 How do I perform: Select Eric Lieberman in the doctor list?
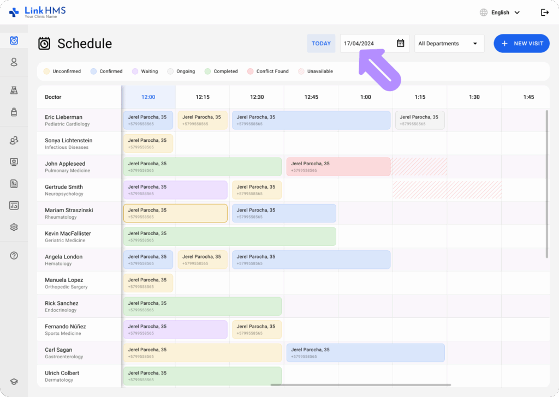point(63,117)
